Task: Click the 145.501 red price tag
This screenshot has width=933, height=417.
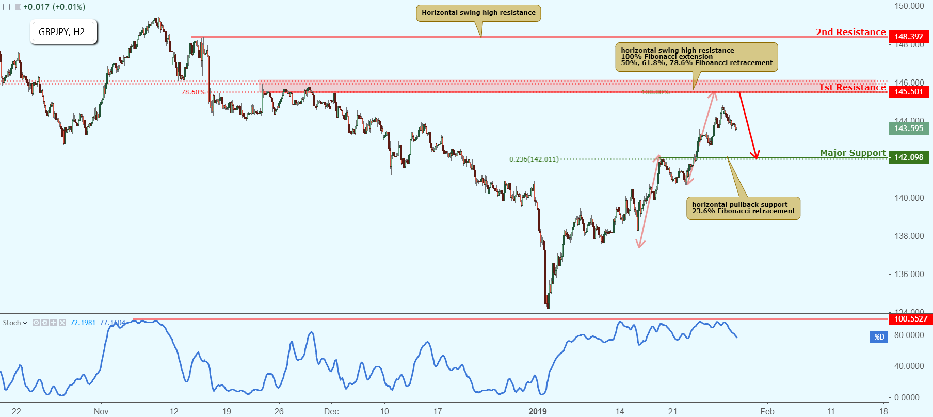Action: 909,92
